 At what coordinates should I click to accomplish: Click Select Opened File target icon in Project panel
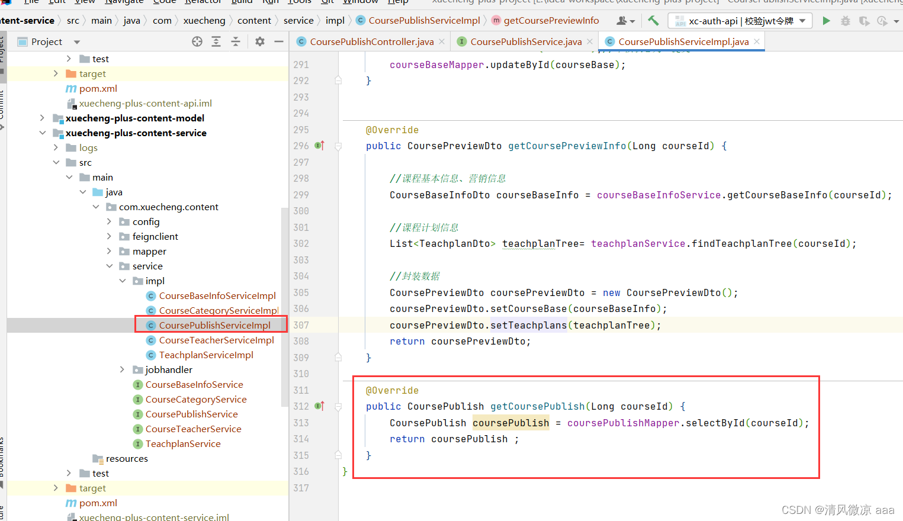[x=197, y=41]
